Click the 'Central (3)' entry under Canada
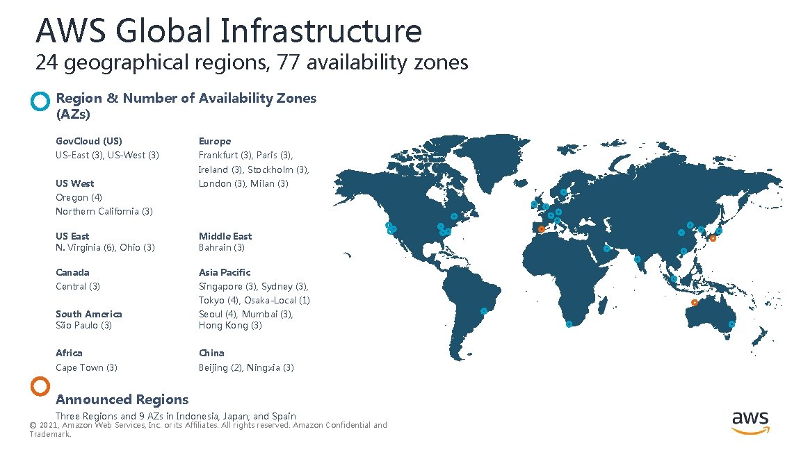This screenshot has width=801, height=450. tap(78, 286)
